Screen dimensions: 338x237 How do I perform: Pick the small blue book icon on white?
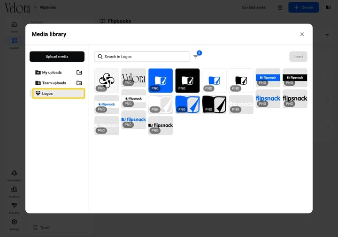tap(214, 81)
